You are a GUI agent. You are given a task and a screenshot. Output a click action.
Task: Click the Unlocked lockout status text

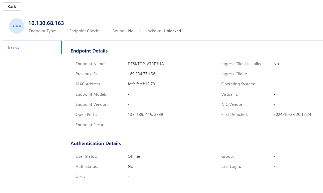(x=172, y=31)
